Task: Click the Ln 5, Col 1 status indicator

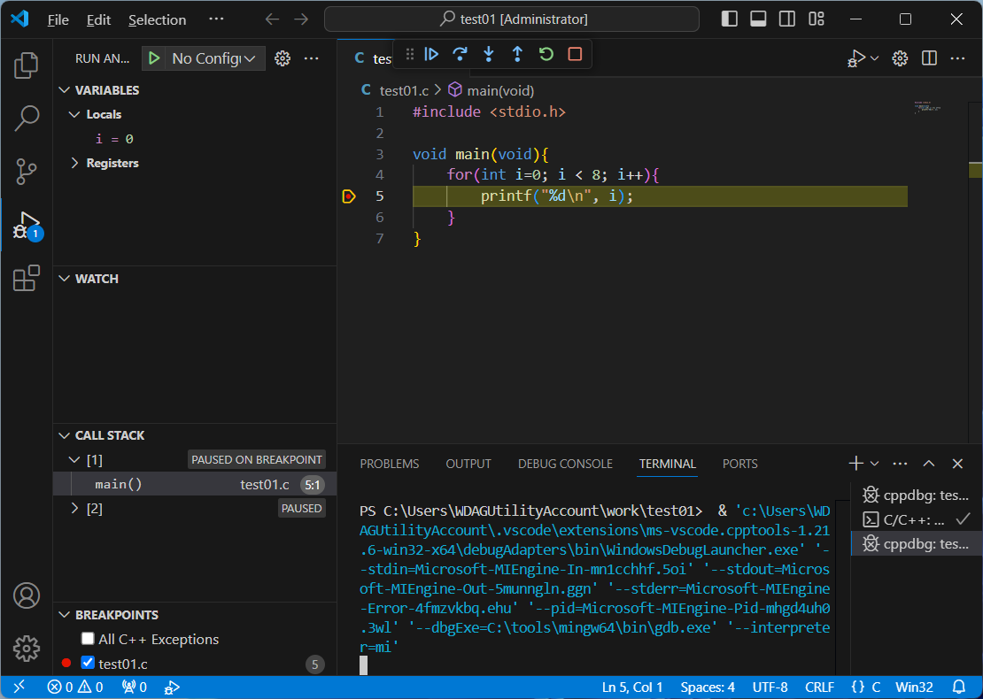Action: (x=632, y=687)
